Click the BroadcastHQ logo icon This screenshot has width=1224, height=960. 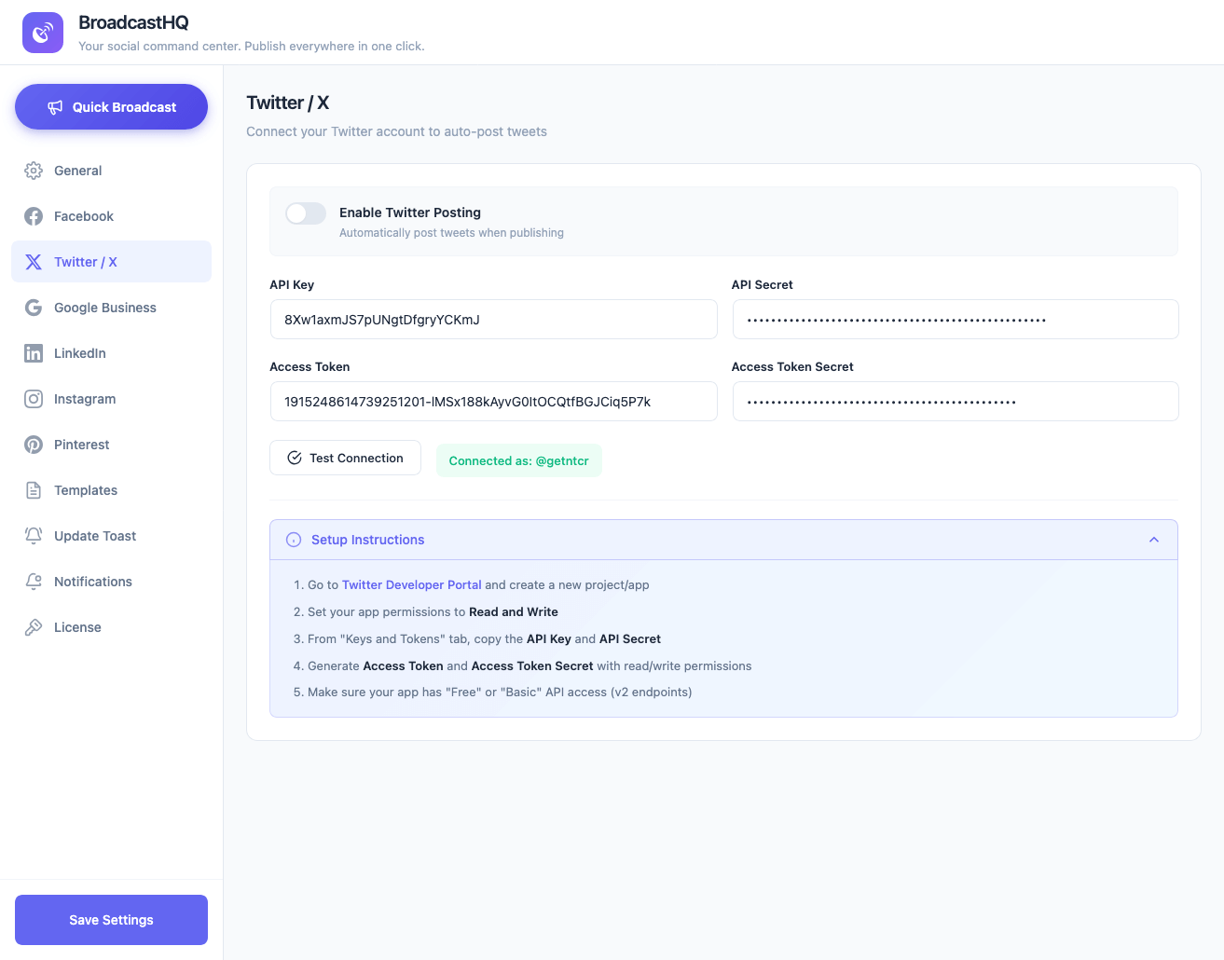click(43, 33)
